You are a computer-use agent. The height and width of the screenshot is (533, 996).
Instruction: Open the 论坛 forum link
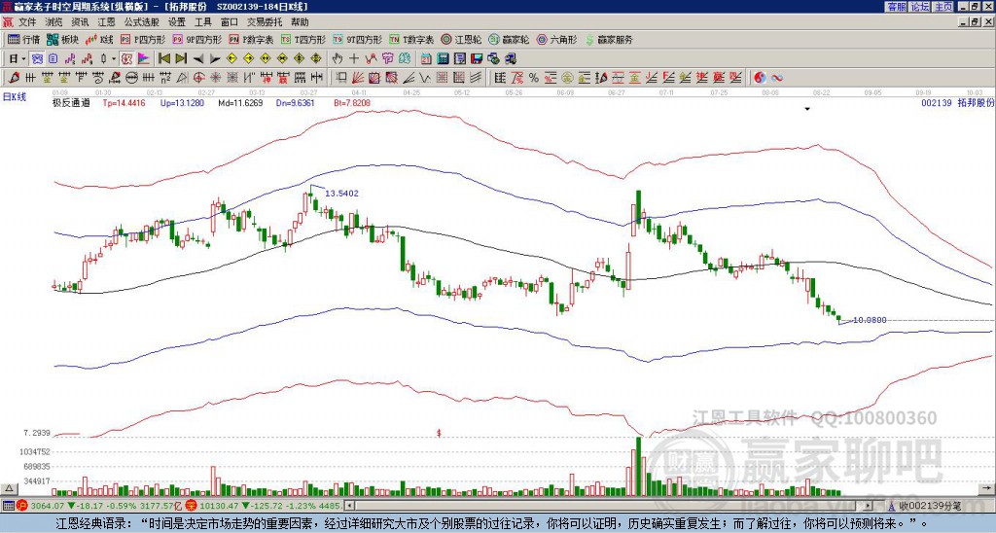919,6
